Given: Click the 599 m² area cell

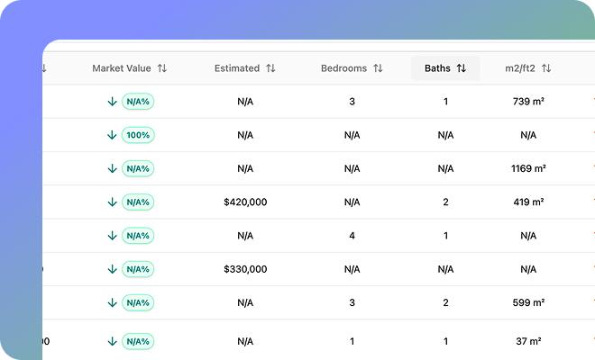Looking at the screenshot, I should (x=528, y=303).
